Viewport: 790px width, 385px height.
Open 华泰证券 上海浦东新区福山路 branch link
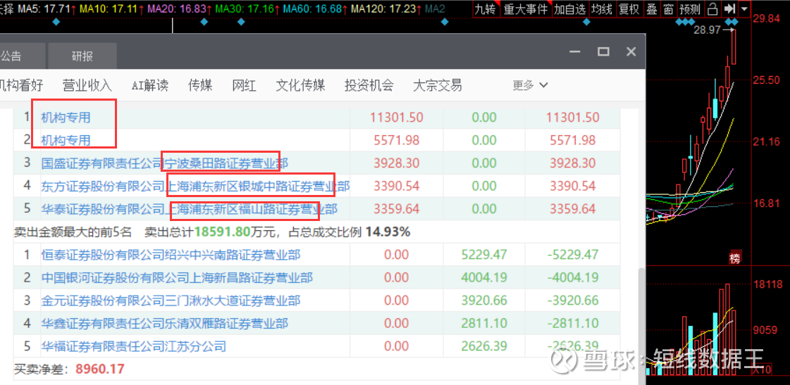tap(190, 209)
